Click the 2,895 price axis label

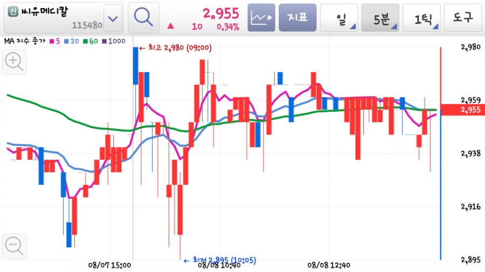coord(471,260)
